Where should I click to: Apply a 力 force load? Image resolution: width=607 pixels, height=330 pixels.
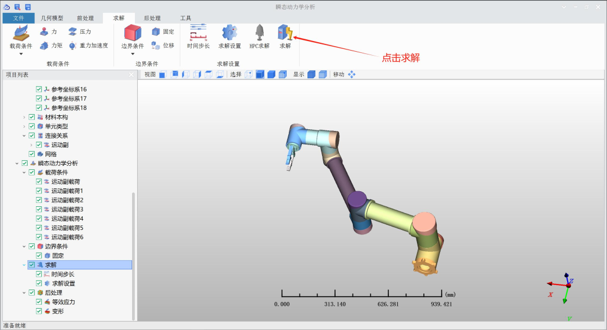tap(48, 31)
